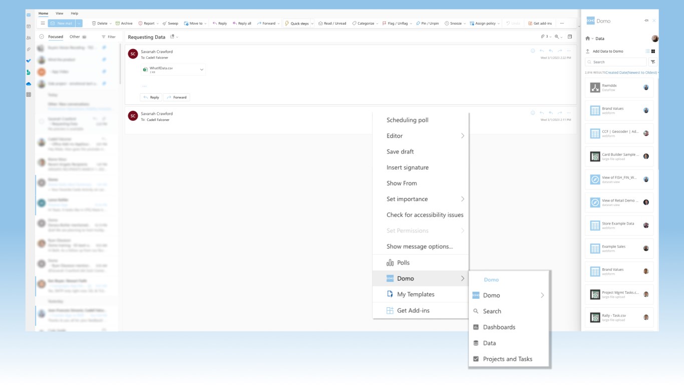
Task: Open the attachments count dropdown showing 3
Action: pos(545,37)
